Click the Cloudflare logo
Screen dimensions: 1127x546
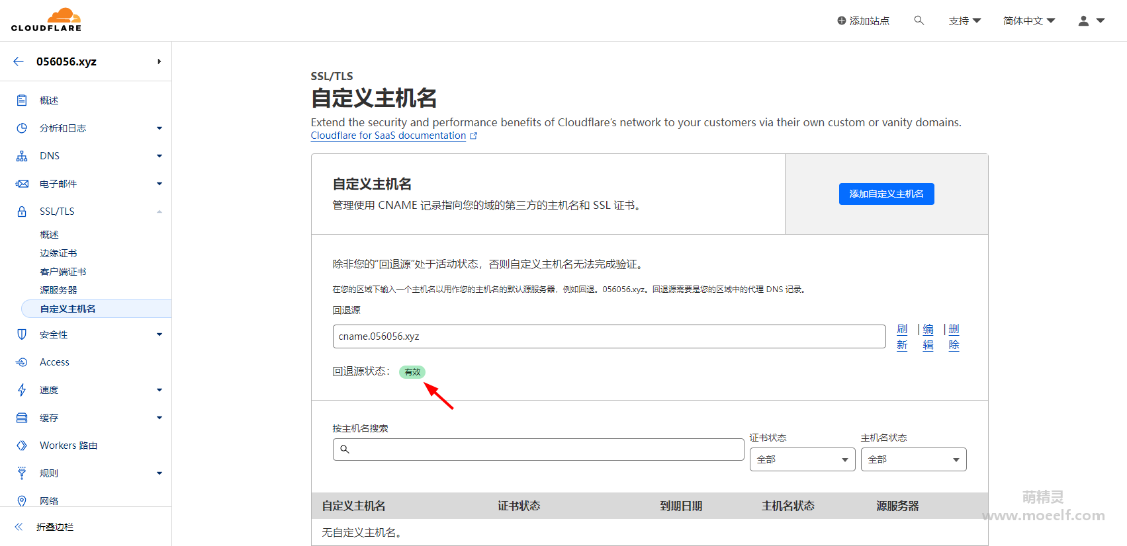46,20
